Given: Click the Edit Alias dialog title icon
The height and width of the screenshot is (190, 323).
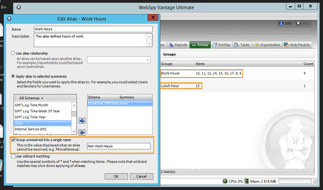Looking at the screenshot, I should pyautogui.click(x=9, y=19).
